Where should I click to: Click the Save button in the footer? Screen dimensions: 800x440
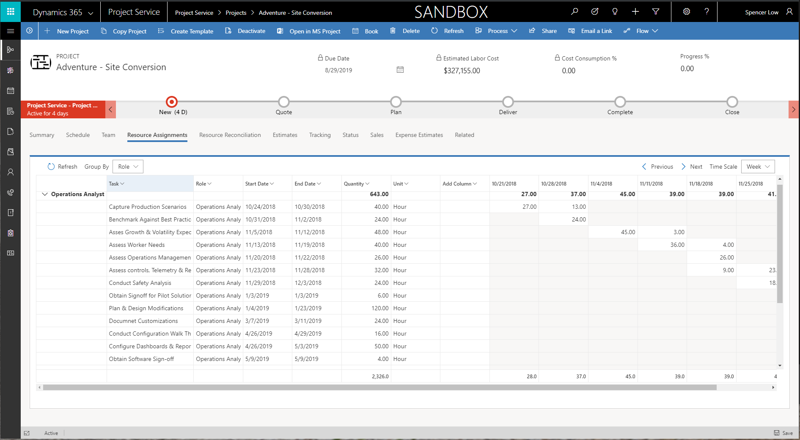point(784,433)
